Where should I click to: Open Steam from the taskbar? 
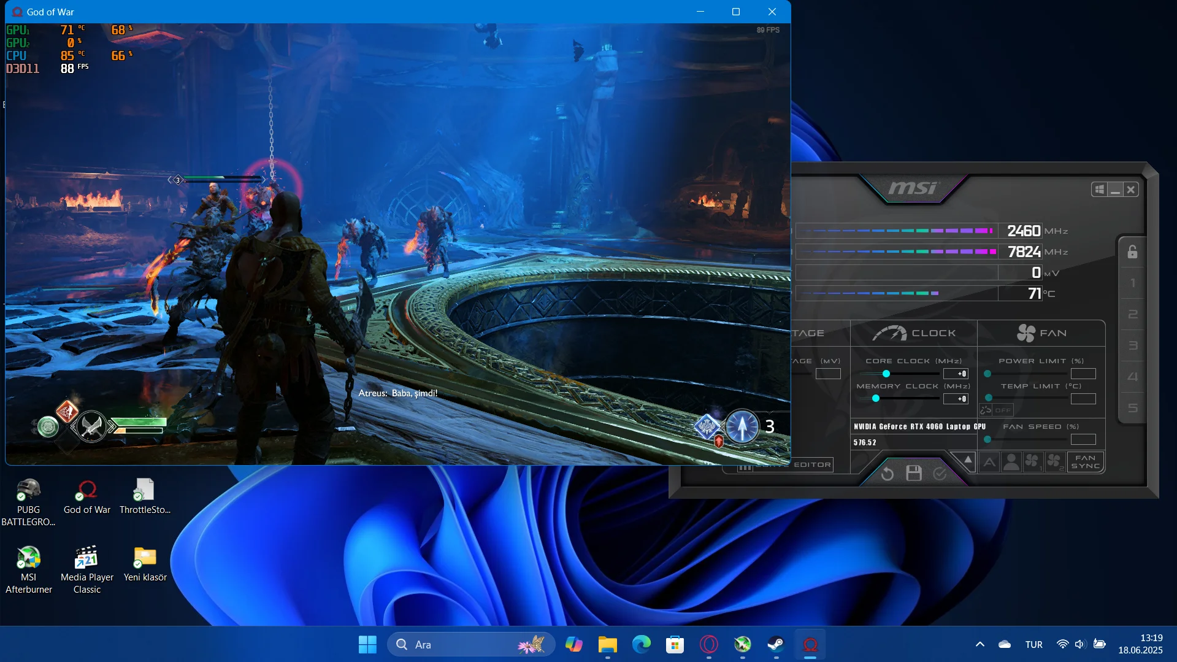point(776,644)
